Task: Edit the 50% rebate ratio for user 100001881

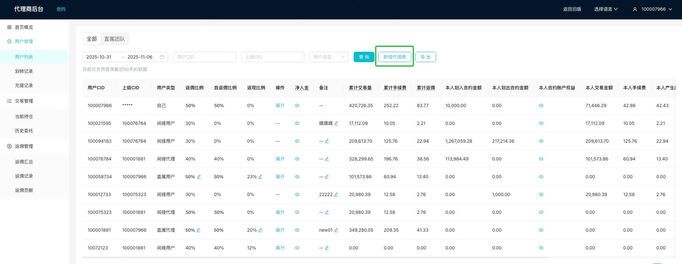Action: point(198,230)
